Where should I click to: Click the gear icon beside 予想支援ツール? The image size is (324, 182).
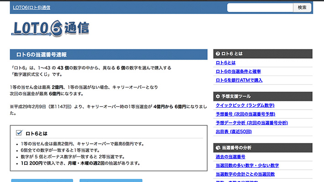coord(217,96)
